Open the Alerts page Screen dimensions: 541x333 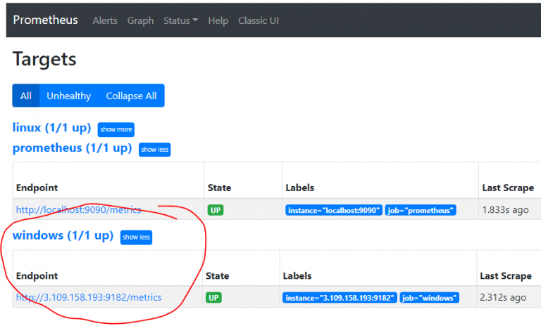tap(105, 20)
